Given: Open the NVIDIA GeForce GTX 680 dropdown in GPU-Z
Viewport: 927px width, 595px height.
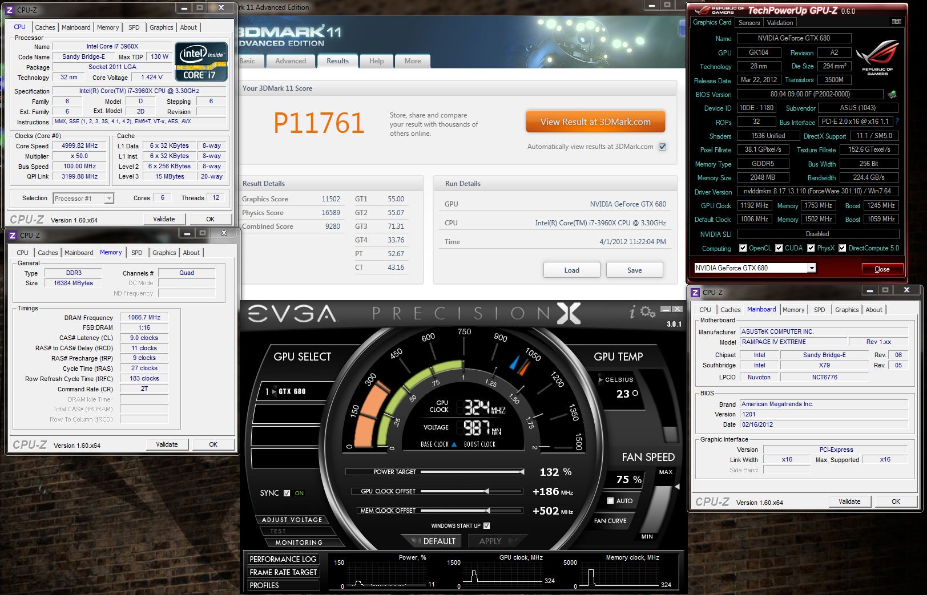Looking at the screenshot, I should [811, 268].
